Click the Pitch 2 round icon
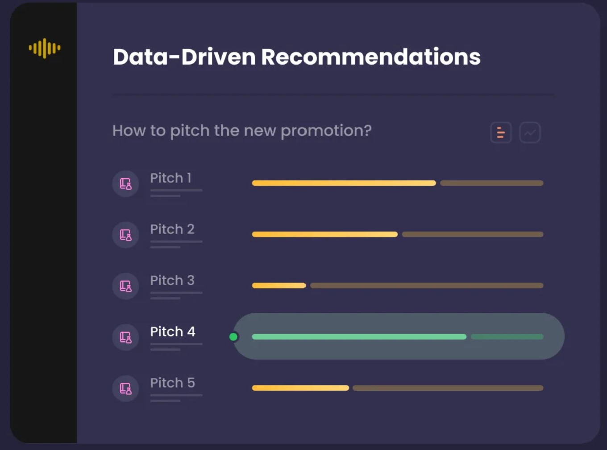This screenshot has width=607, height=450. pyautogui.click(x=125, y=235)
